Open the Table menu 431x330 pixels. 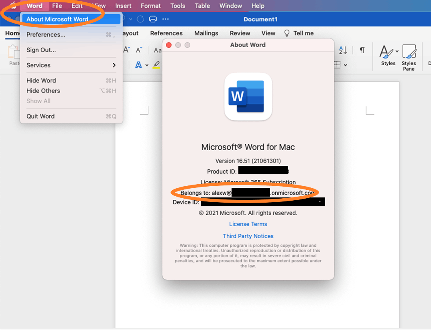tap(202, 6)
